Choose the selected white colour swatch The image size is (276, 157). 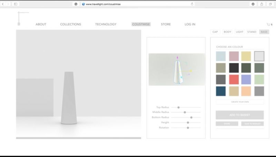coord(259,56)
